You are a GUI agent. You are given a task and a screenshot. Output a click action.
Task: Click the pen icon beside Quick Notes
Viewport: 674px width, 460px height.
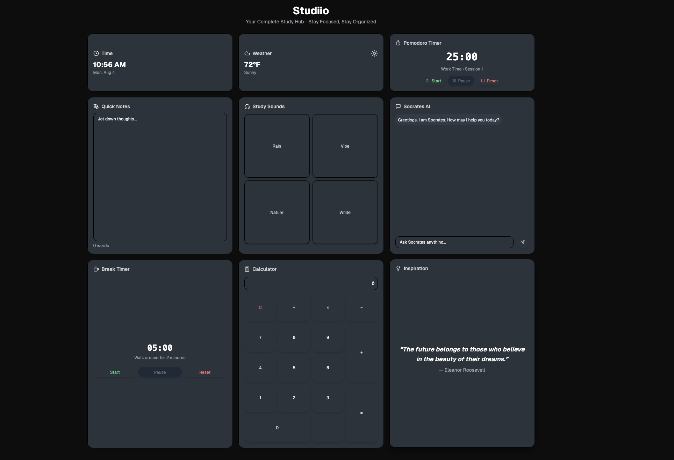[x=96, y=106]
